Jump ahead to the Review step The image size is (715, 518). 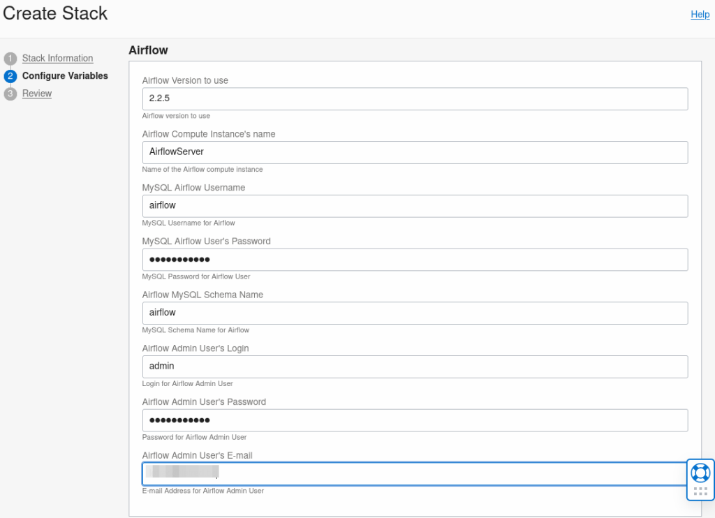(x=37, y=93)
